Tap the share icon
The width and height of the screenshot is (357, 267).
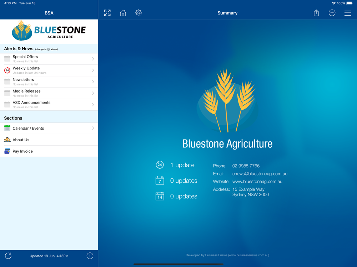click(316, 13)
